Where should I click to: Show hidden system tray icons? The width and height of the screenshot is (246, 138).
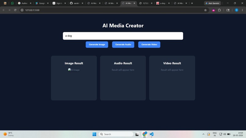point(203,134)
